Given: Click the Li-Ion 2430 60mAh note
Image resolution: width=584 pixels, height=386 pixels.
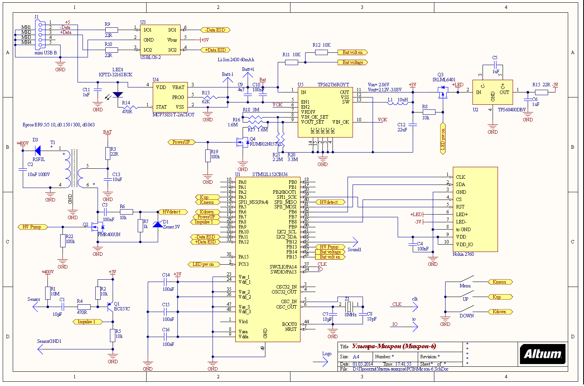Looking at the screenshot, I should tap(236, 60).
